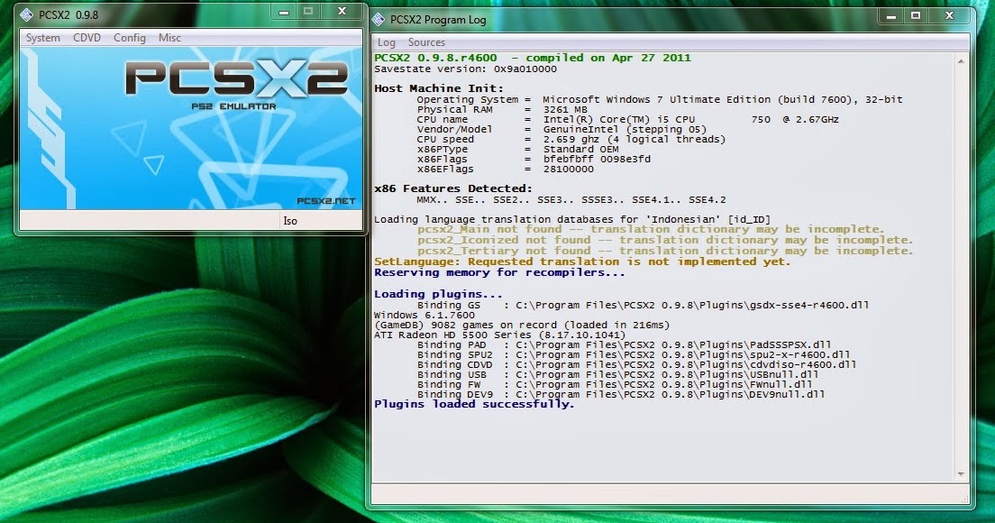Click the PCSX2 Program Log title icon
The height and width of the screenshot is (523, 995).
click(379, 19)
